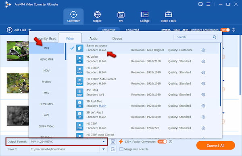Click the search magnifier icon
Image resolution: width=242 pixels, height=156 pixels.
tap(214, 37)
